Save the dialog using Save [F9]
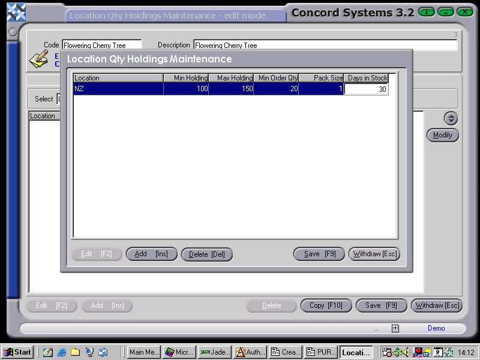Image resolution: width=480 pixels, height=360 pixels. pos(319,254)
